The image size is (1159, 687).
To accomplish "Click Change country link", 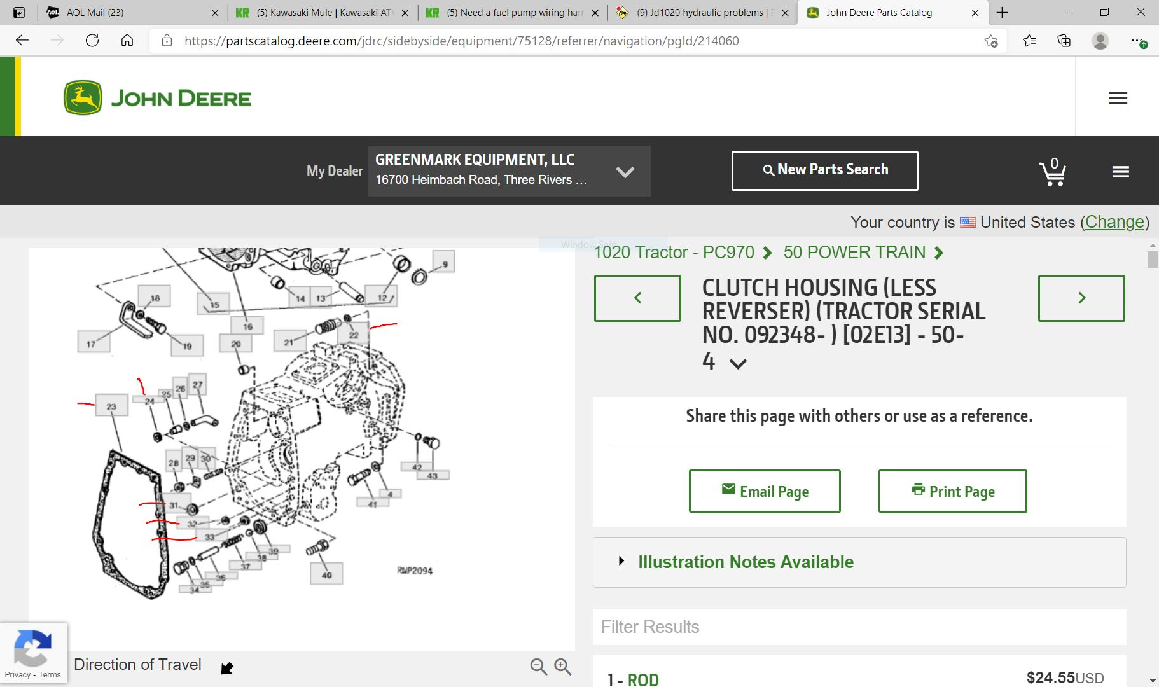I will [1114, 222].
